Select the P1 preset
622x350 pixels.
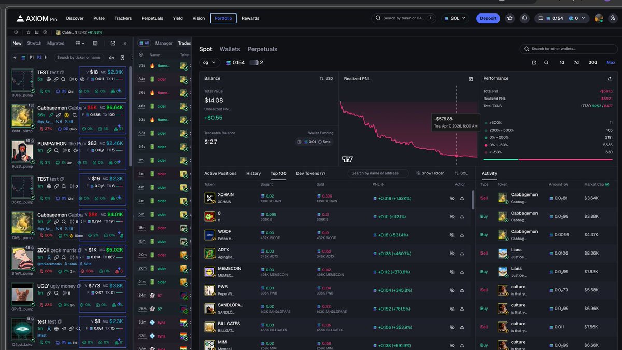tap(32, 58)
